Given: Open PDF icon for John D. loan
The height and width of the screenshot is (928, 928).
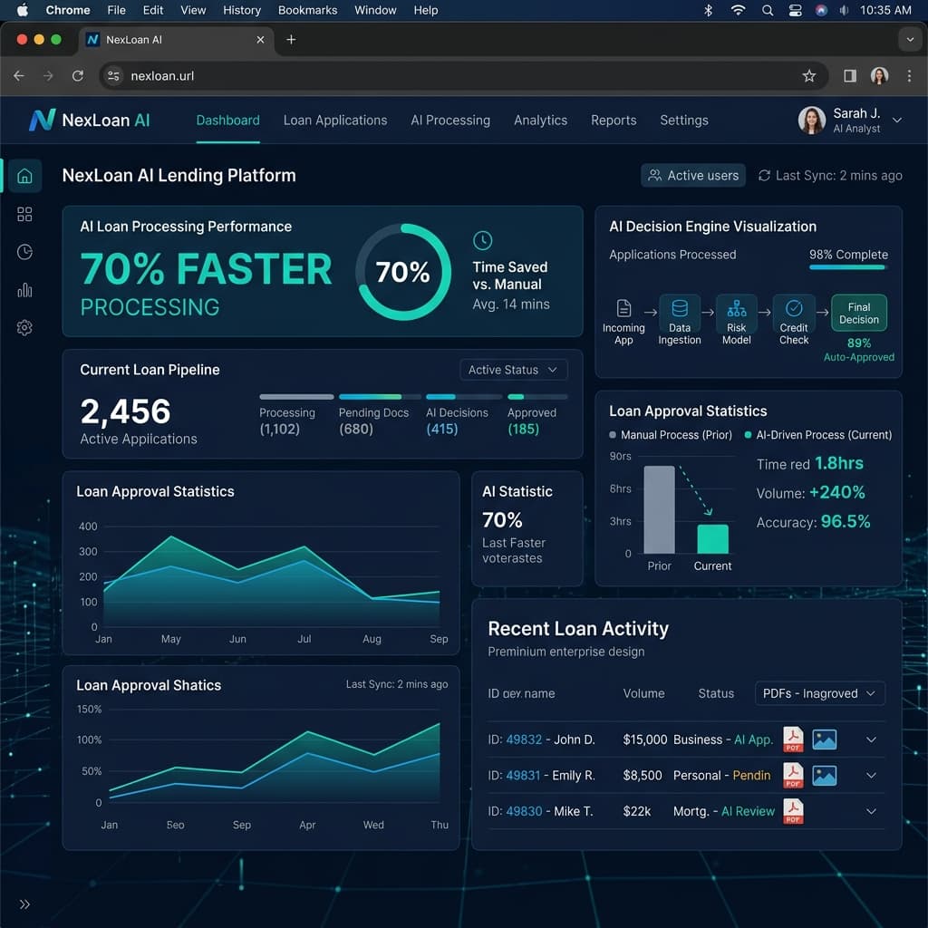Looking at the screenshot, I should 793,739.
